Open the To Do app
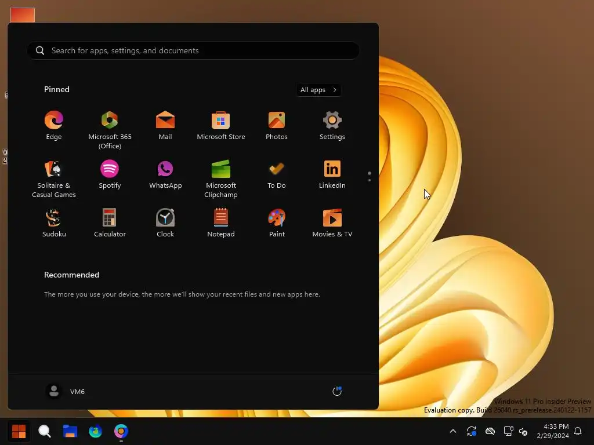594x445 pixels. (277, 175)
